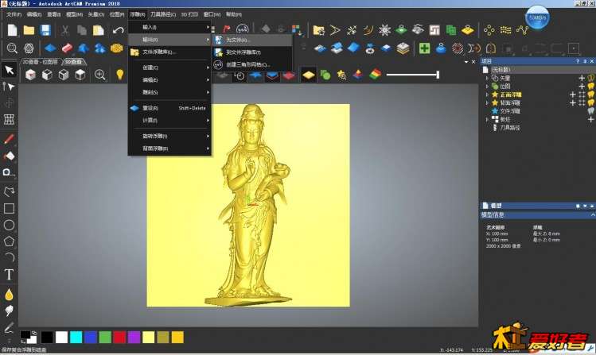Viewport: 596px width, 355px height.
Task: Click the blue Reset Relief toolbar icon
Action: pyautogui.click(x=50, y=48)
